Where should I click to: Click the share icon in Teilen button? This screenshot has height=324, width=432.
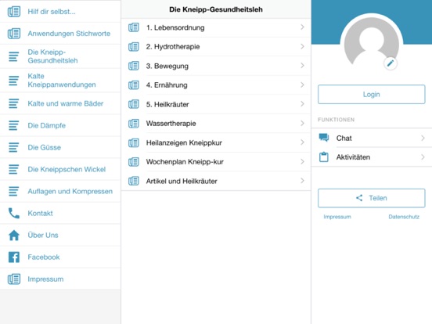coord(359,198)
